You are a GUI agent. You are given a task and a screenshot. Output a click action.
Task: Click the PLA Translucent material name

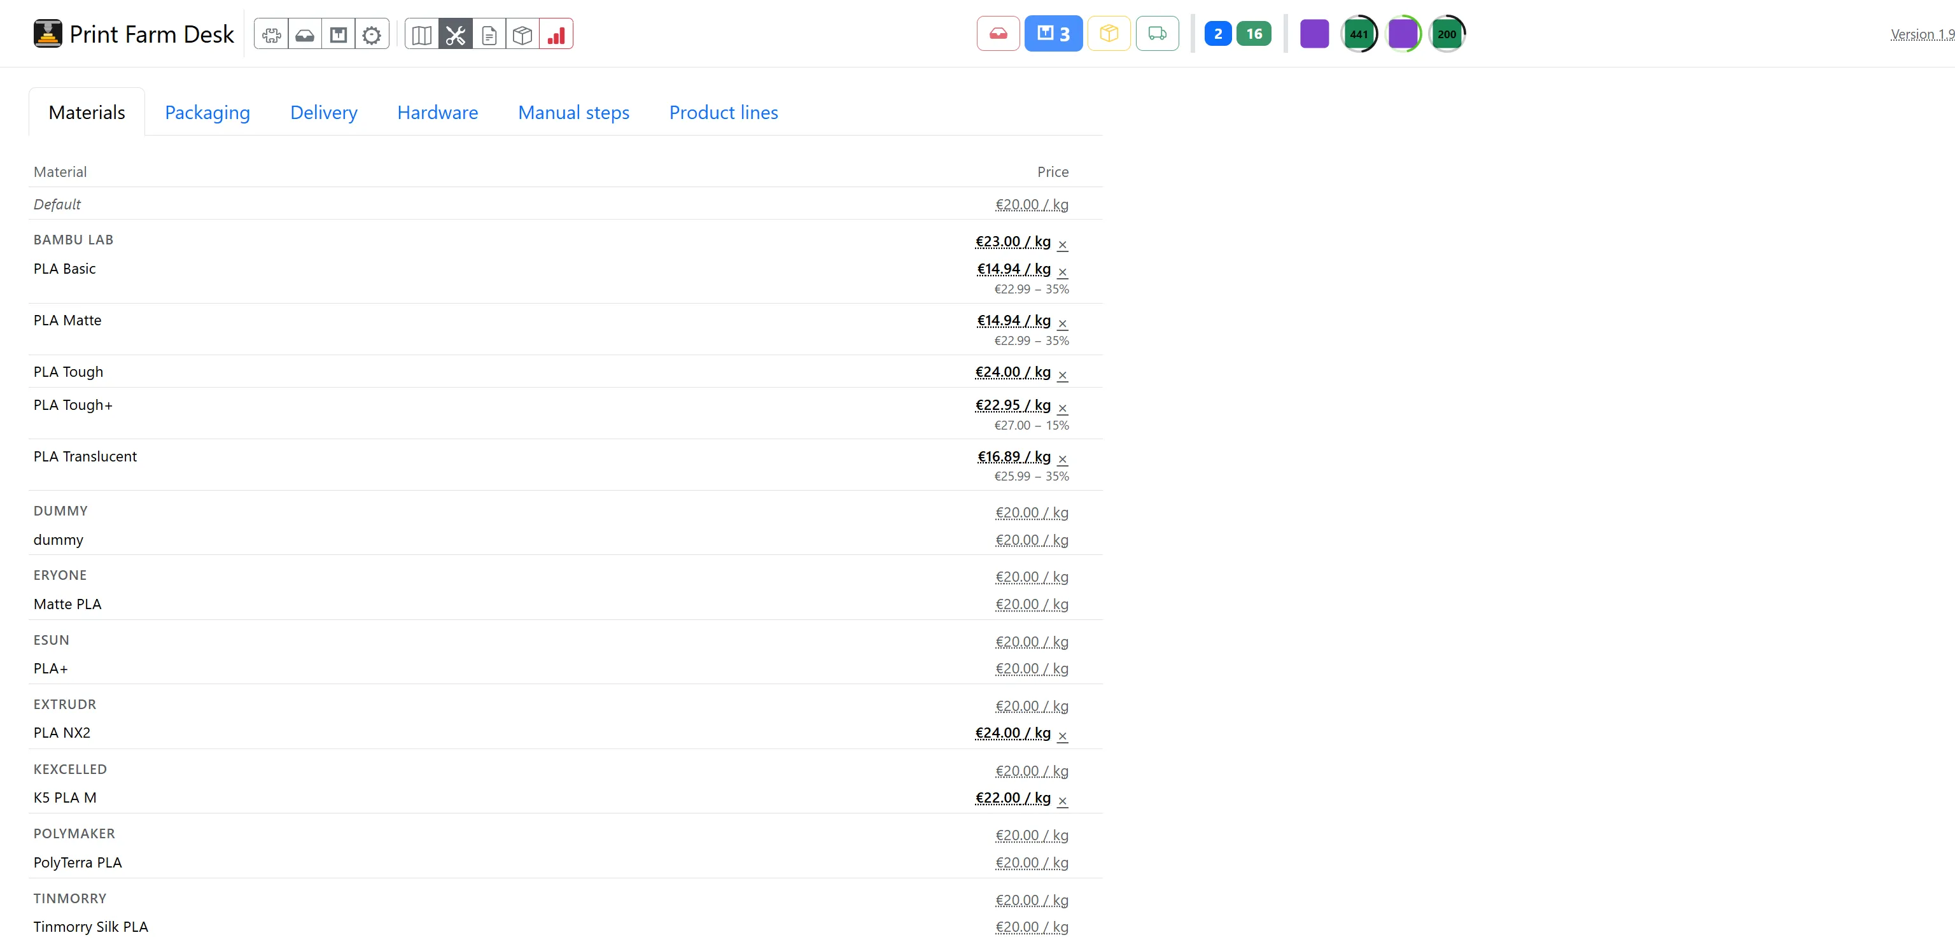(85, 456)
